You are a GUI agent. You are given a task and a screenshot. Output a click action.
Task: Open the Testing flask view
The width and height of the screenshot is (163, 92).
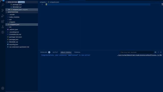[3, 27]
